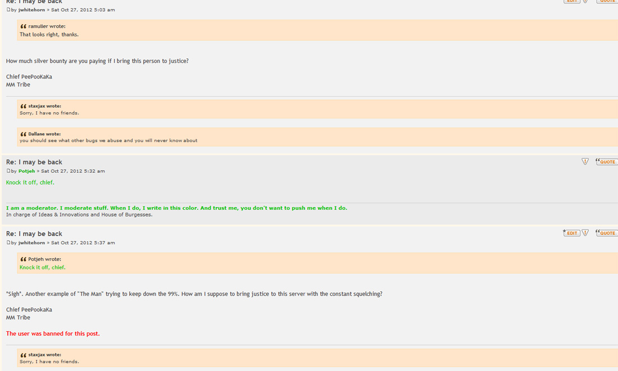The image size is (618, 371).
Task: Click the Dallane quote in signature
Action: (x=317, y=136)
